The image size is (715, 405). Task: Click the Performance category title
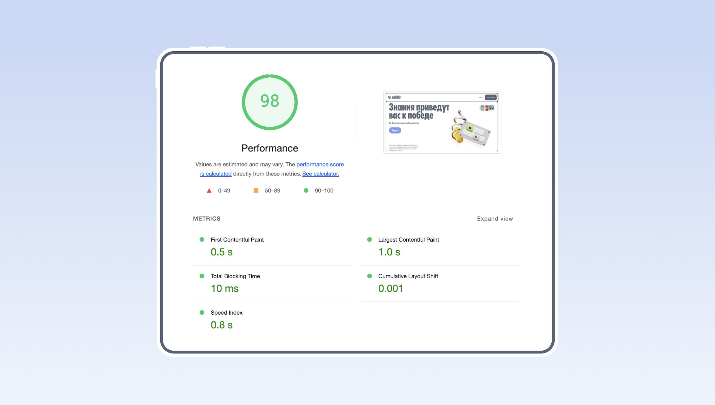click(270, 148)
